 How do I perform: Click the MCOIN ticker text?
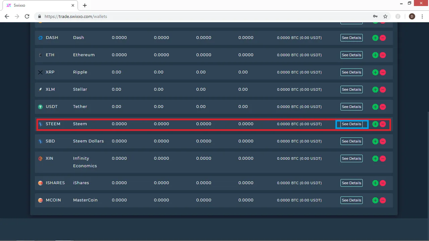click(53, 200)
